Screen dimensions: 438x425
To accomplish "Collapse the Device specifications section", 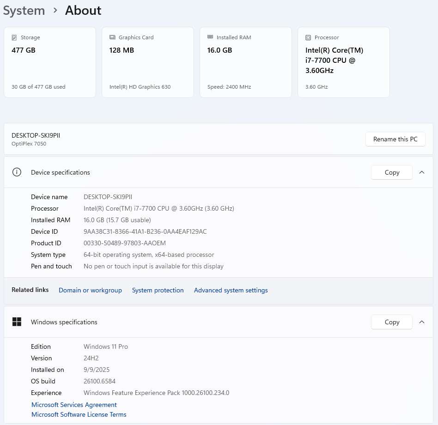I will tap(422, 172).
